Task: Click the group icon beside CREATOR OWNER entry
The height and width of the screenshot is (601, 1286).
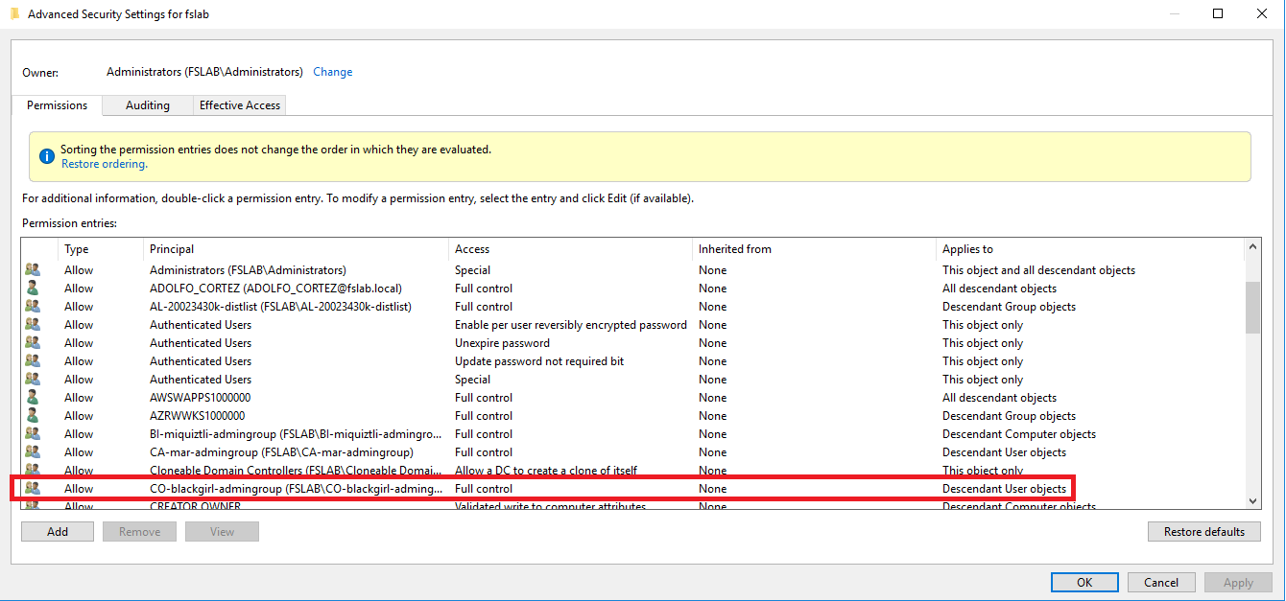Action: point(32,505)
